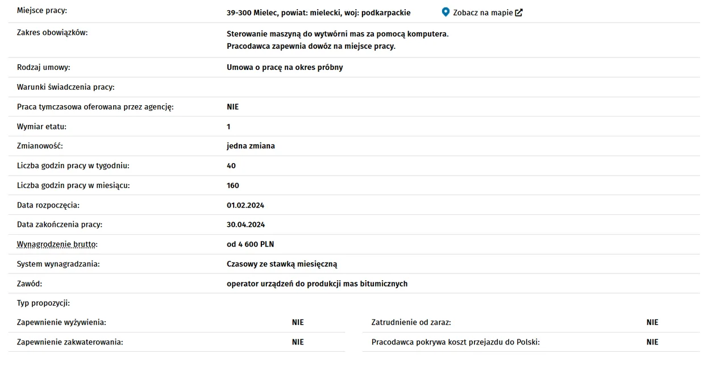
Task: Click the blue map pin icon
Action: [x=446, y=13]
